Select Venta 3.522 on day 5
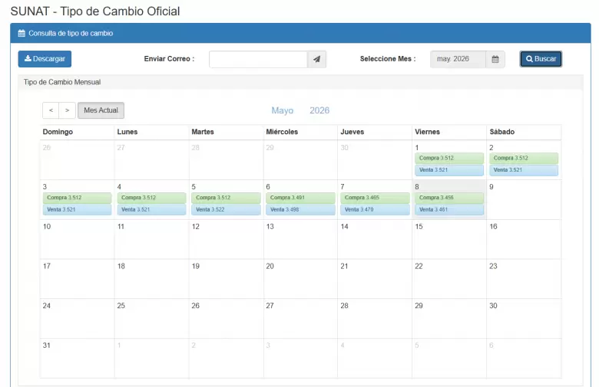This screenshot has height=387, width=599. (226, 209)
